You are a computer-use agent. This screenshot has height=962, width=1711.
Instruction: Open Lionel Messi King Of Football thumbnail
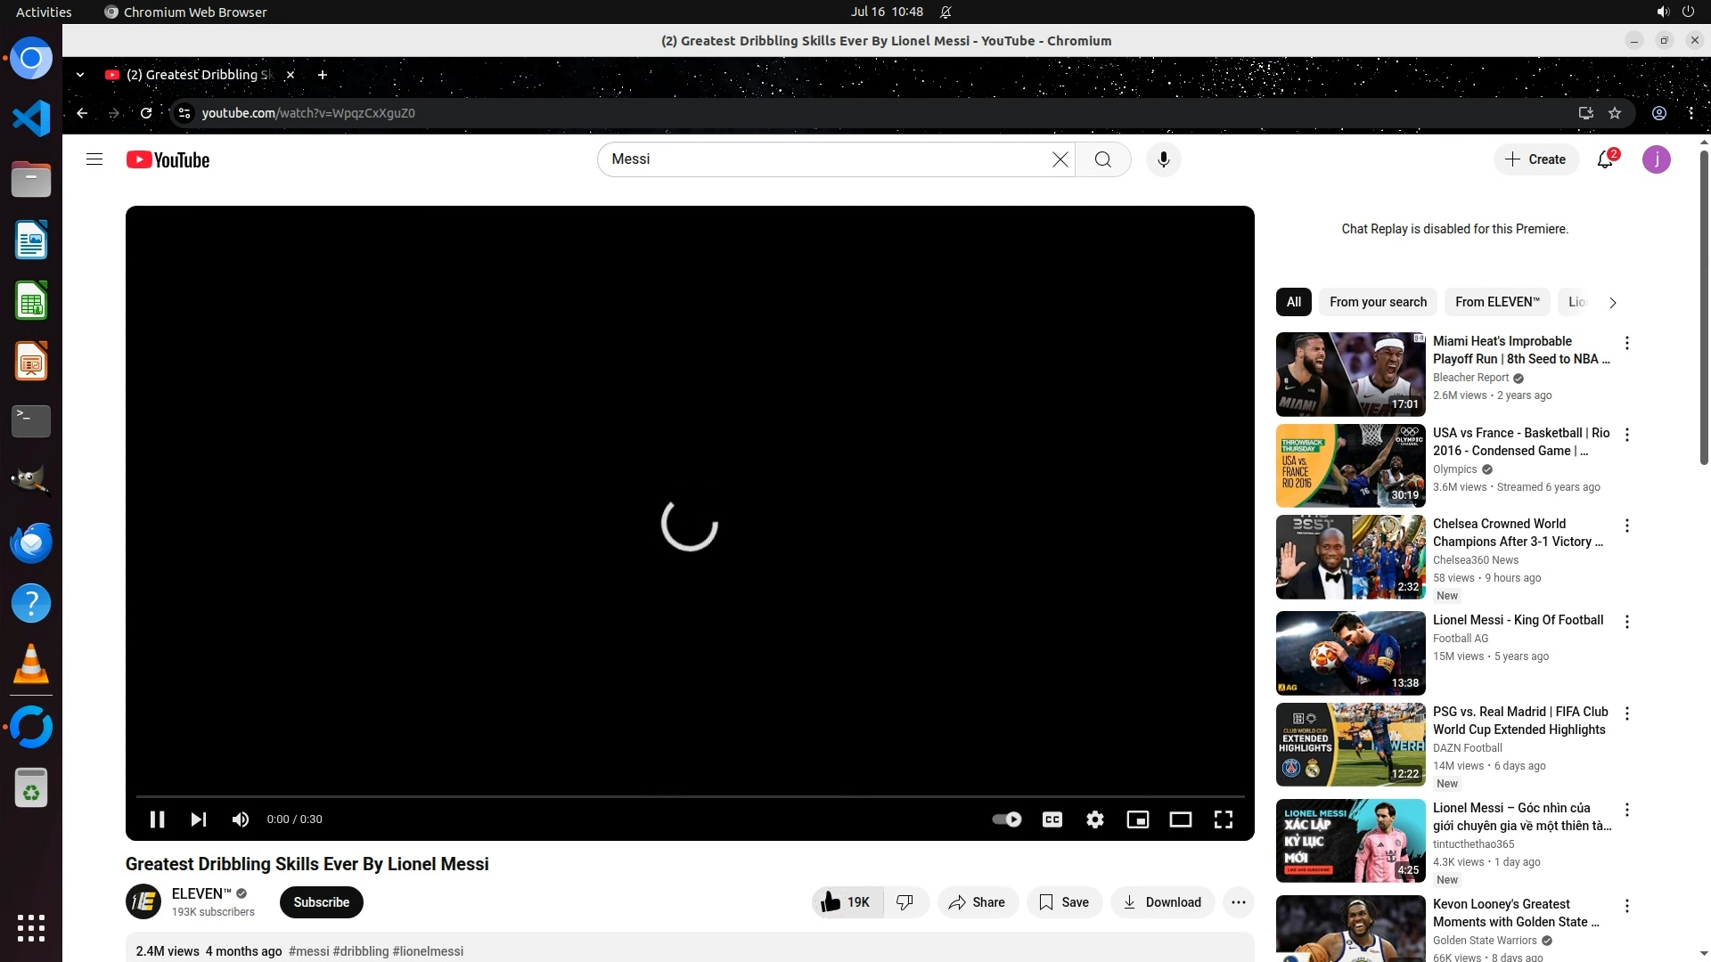(x=1350, y=653)
